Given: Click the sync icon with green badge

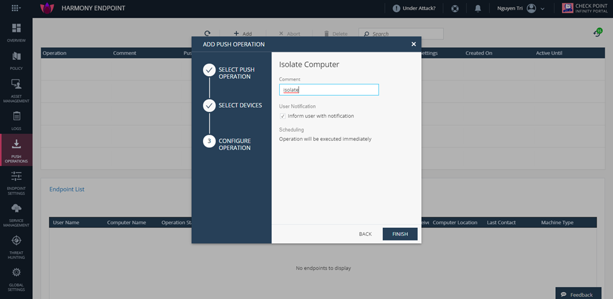Looking at the screenshot, I should (x=597, y=33).
